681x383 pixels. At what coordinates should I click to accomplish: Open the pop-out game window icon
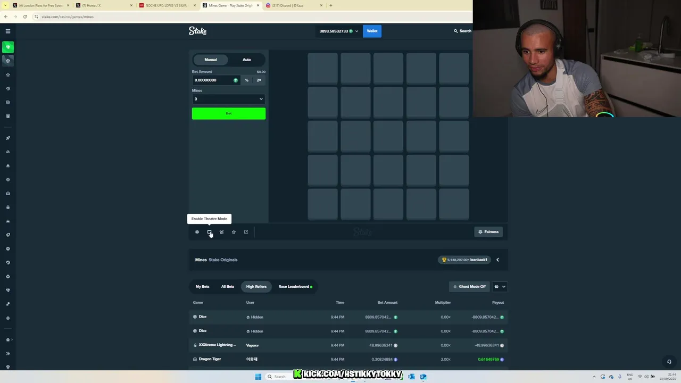[246, 232]
